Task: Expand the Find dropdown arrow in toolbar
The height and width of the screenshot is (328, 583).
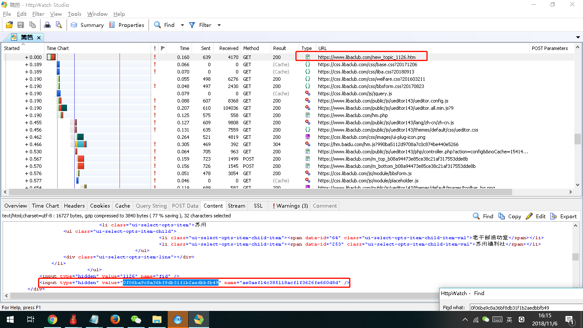Action: click(x=182, y=25)
